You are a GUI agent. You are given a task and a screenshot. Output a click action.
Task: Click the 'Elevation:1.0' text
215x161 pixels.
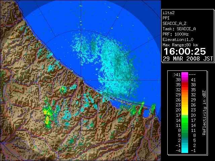[178, 40]
